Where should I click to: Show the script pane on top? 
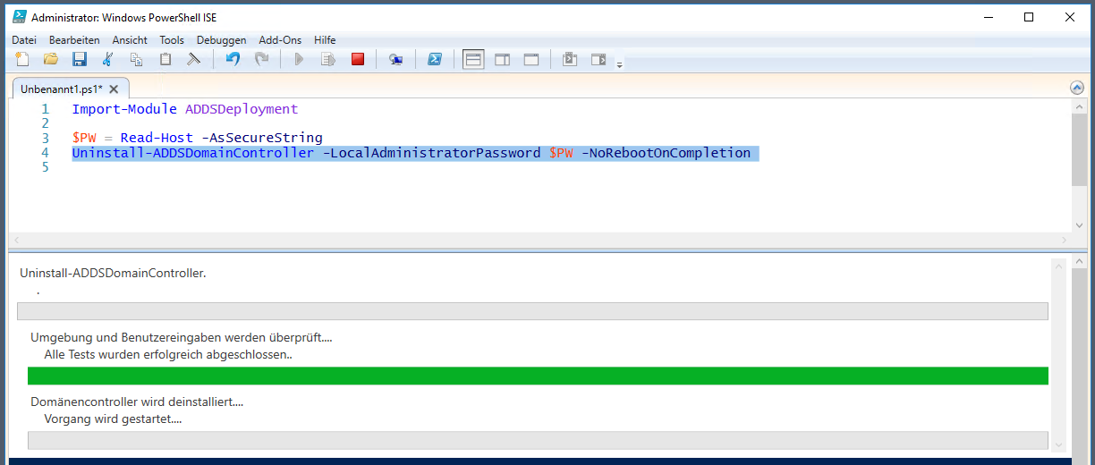[x=473, y=59]
